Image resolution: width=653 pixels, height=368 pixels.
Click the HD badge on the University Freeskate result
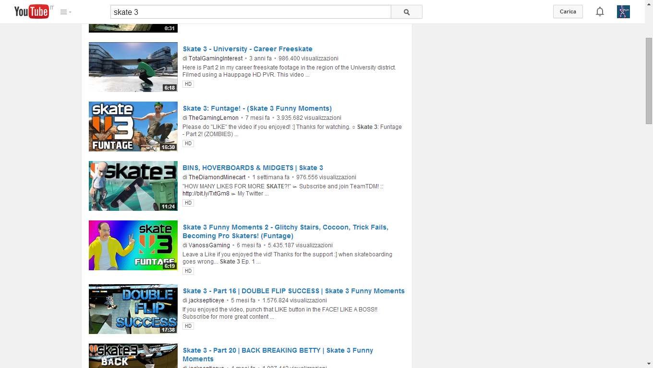point(188,84)
